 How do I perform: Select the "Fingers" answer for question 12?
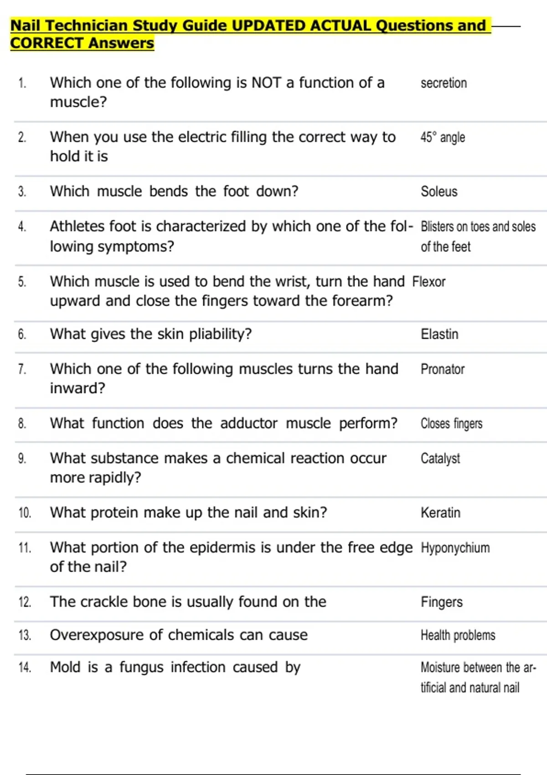(442, 602)
